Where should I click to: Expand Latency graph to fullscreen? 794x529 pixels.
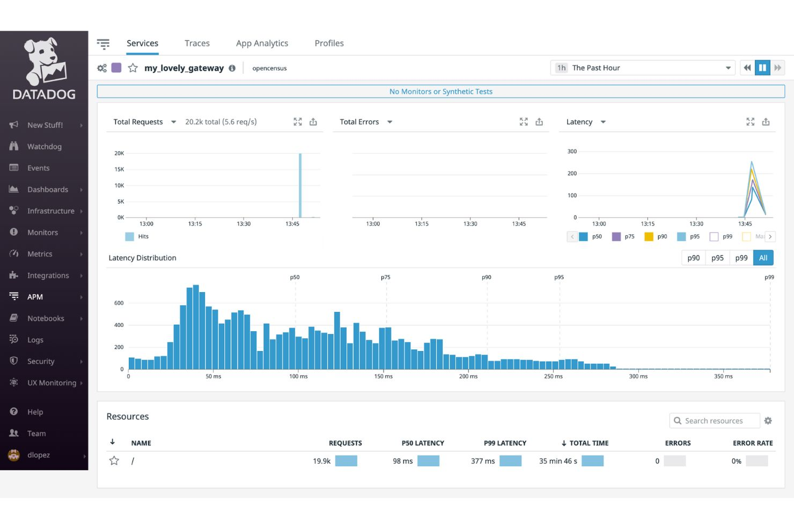click(x=751, y=122)
